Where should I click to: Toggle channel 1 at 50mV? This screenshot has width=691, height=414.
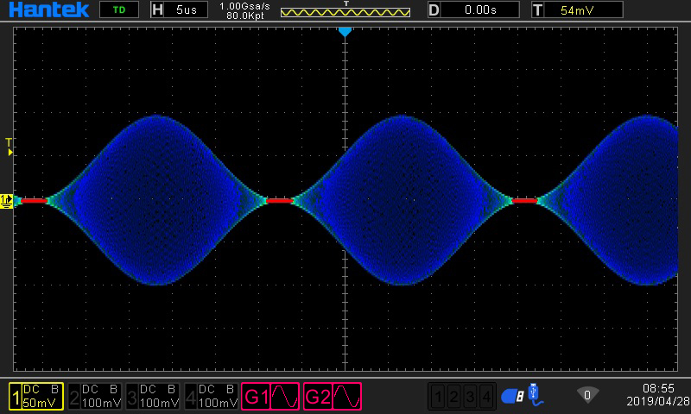[35, 396]
